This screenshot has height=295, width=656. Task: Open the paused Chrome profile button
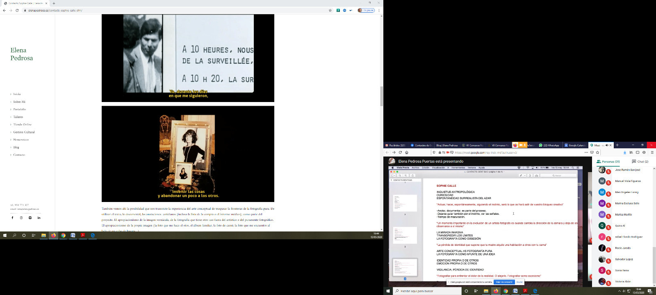coord(366,10)
